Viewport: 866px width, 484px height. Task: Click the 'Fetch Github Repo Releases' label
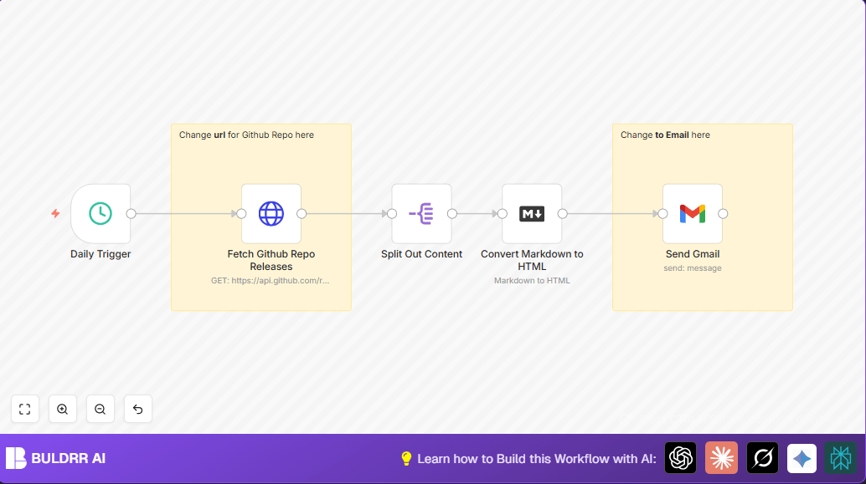click(271, 260)
